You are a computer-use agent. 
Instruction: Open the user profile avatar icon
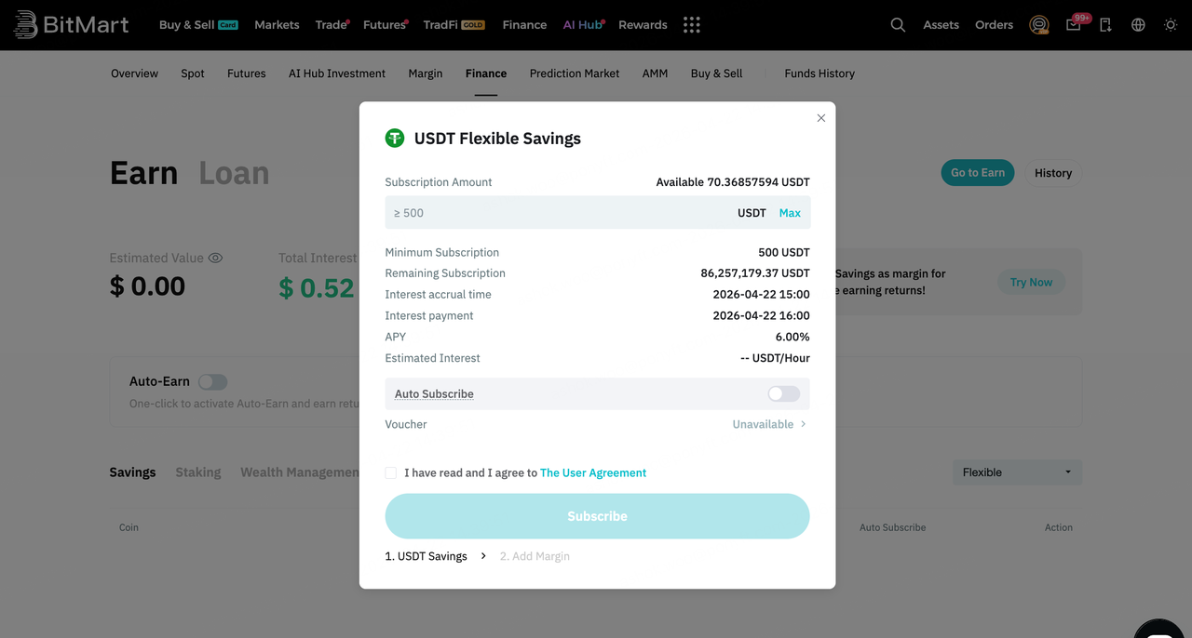click(1039, 25)
